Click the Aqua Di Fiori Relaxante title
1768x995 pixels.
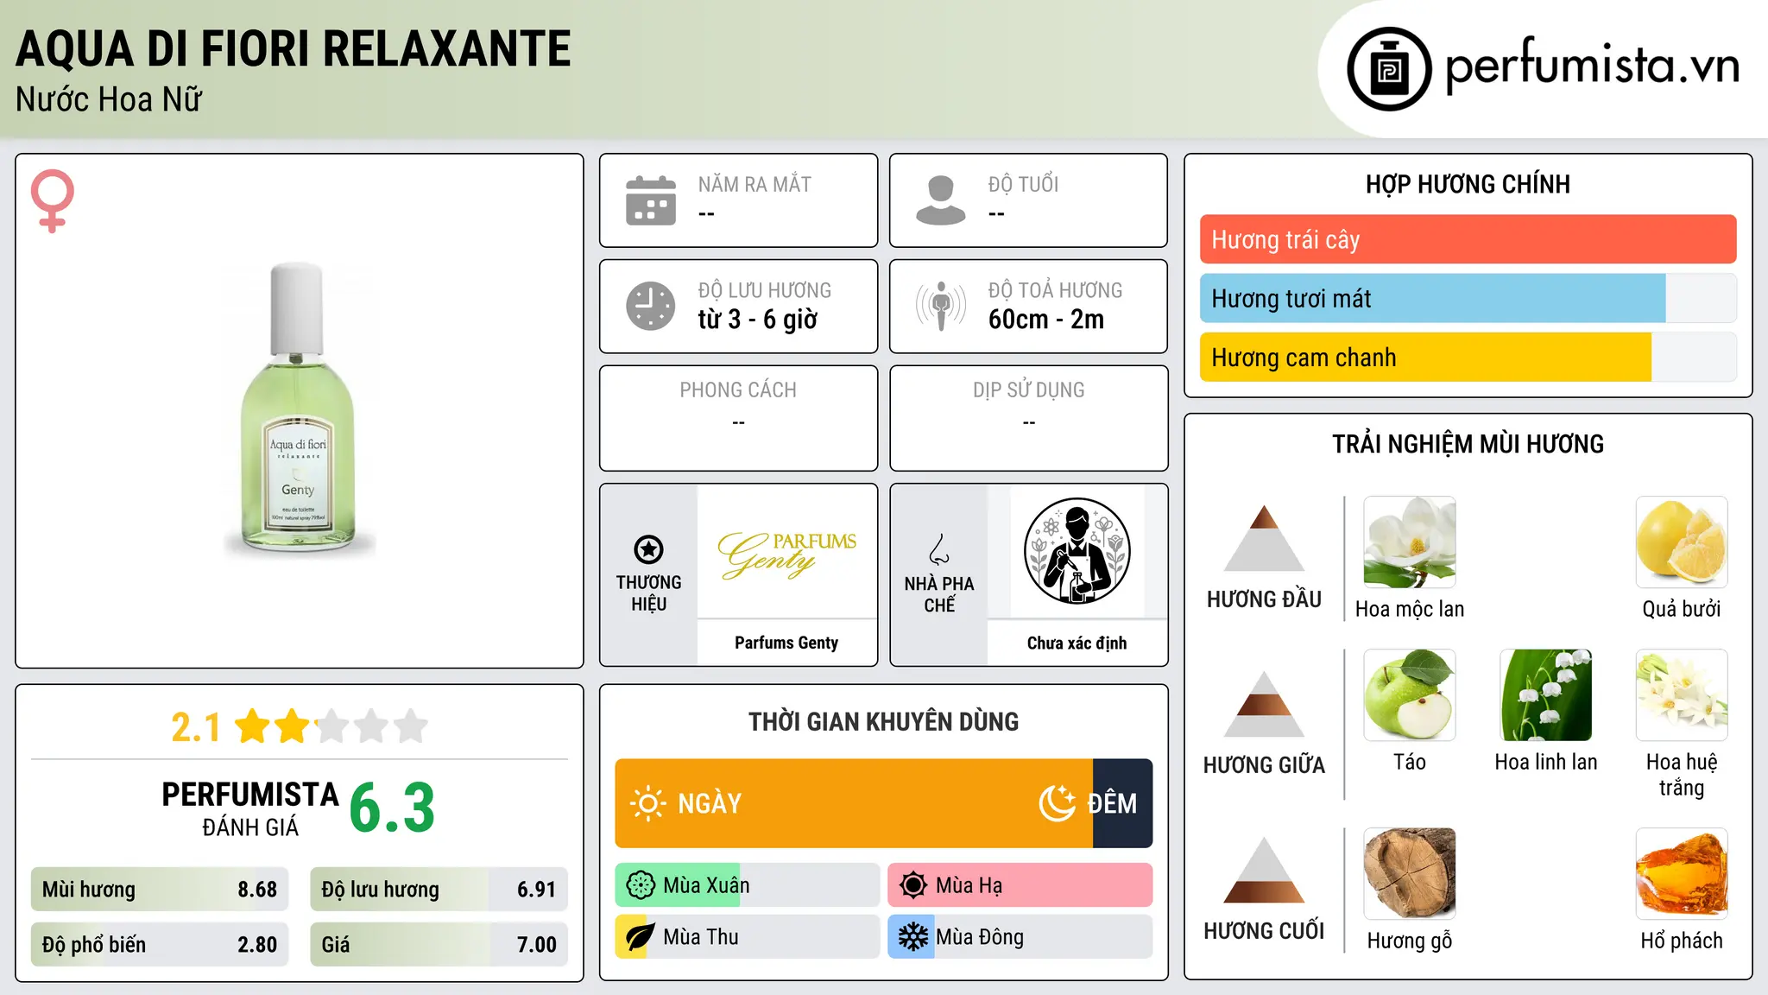(294, 48)
